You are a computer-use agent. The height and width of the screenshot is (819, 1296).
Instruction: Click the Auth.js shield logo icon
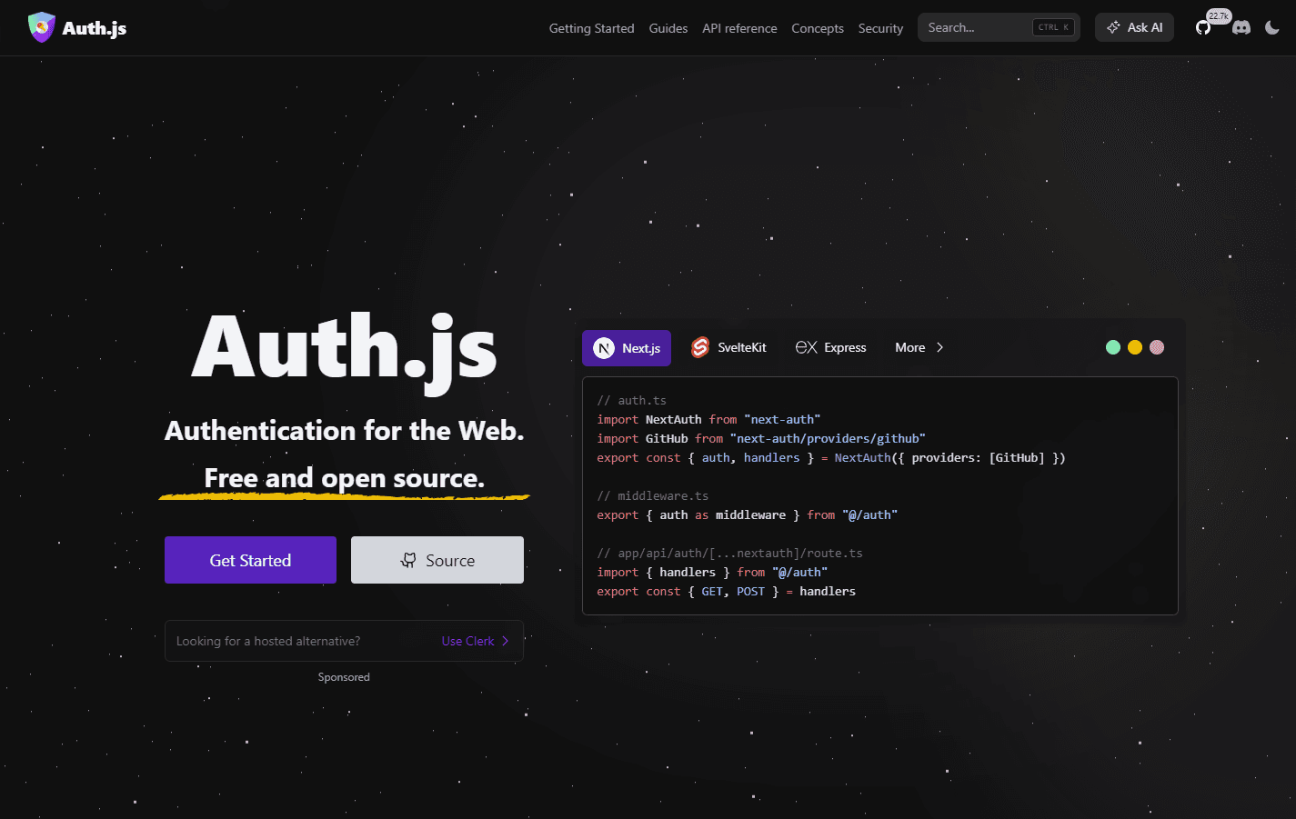pyautogui.click(x=41, y=27)
